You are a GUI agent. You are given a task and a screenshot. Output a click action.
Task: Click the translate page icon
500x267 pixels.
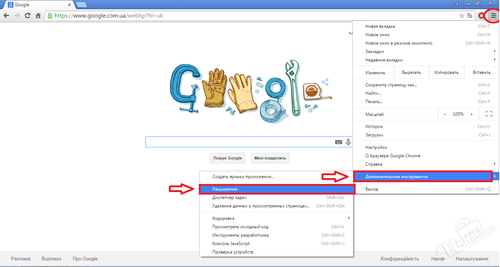tap(470, 16)
